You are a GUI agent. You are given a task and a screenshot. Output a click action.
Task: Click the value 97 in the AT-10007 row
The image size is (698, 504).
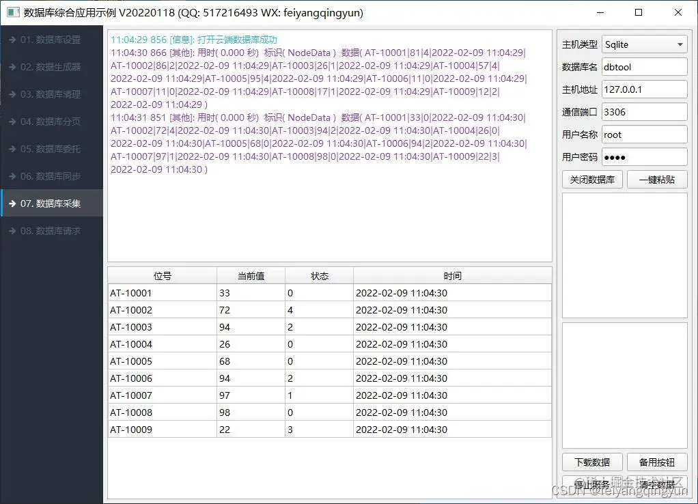click(251, 395)
